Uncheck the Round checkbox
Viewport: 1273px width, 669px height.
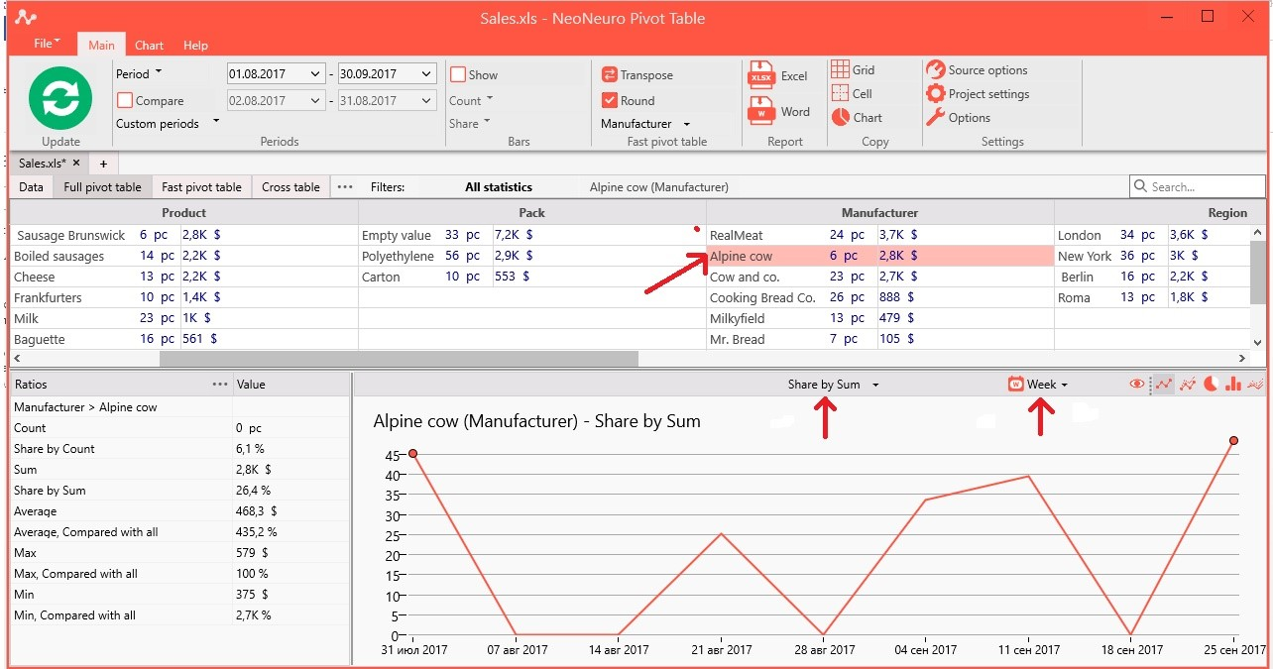(x=611, y=100)
